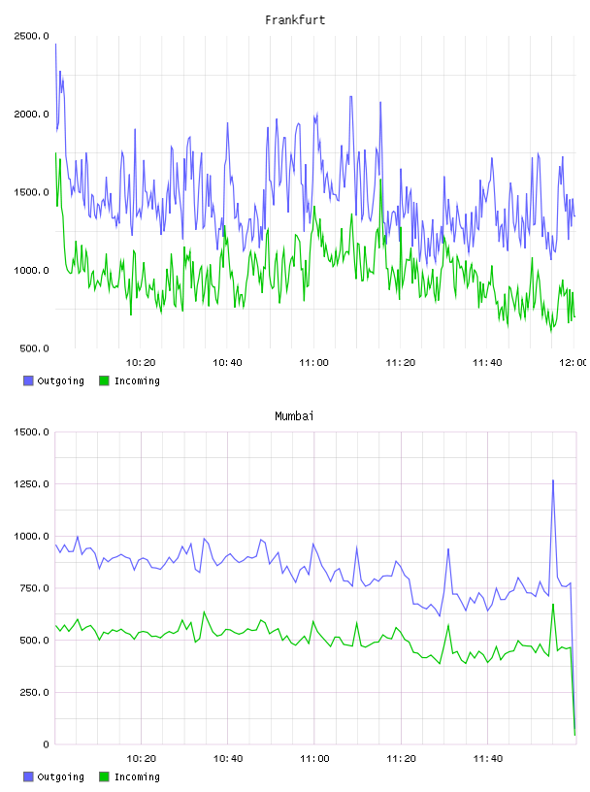This screenshot has width=590, height=792.
Task: Click the 1250 outgoing spike peak in Mumbai
Action: point(553,481)
